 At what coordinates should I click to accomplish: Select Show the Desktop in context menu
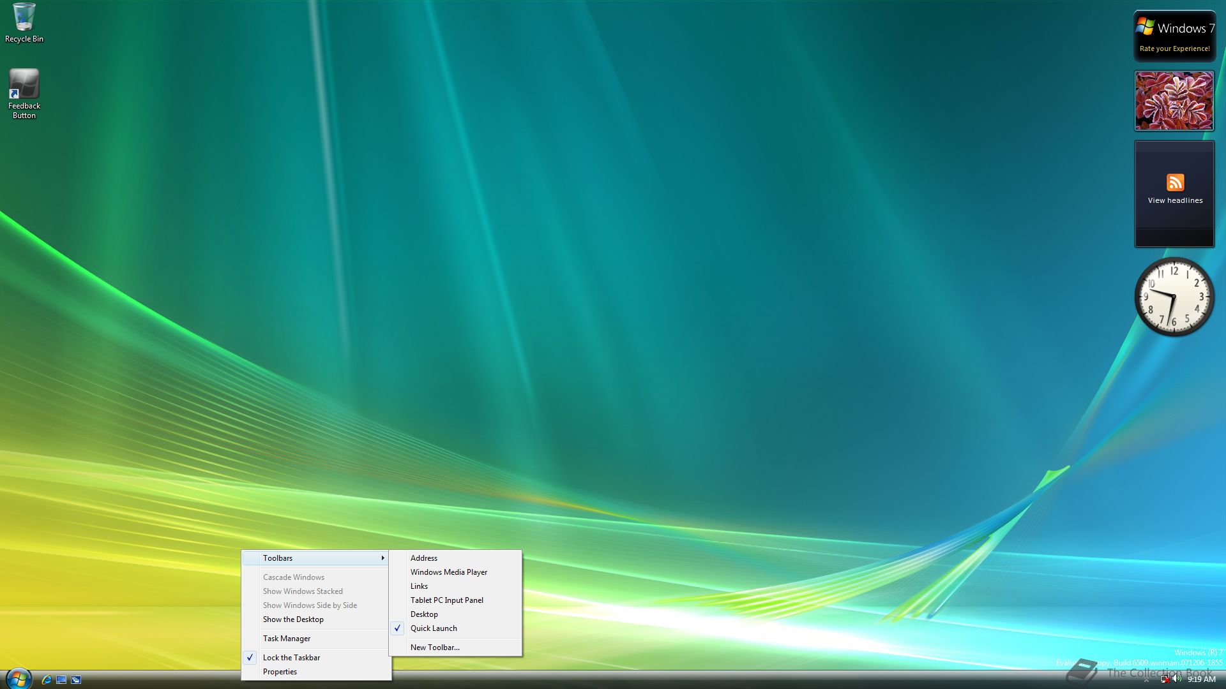coord(317,619)
